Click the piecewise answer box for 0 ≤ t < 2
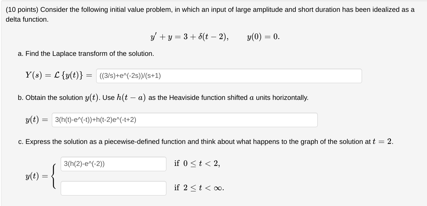 pyautogui.click(x=113, y=164)
